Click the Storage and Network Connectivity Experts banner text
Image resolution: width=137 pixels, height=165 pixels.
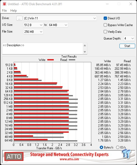pyautogui.click(x=69, y=155)
